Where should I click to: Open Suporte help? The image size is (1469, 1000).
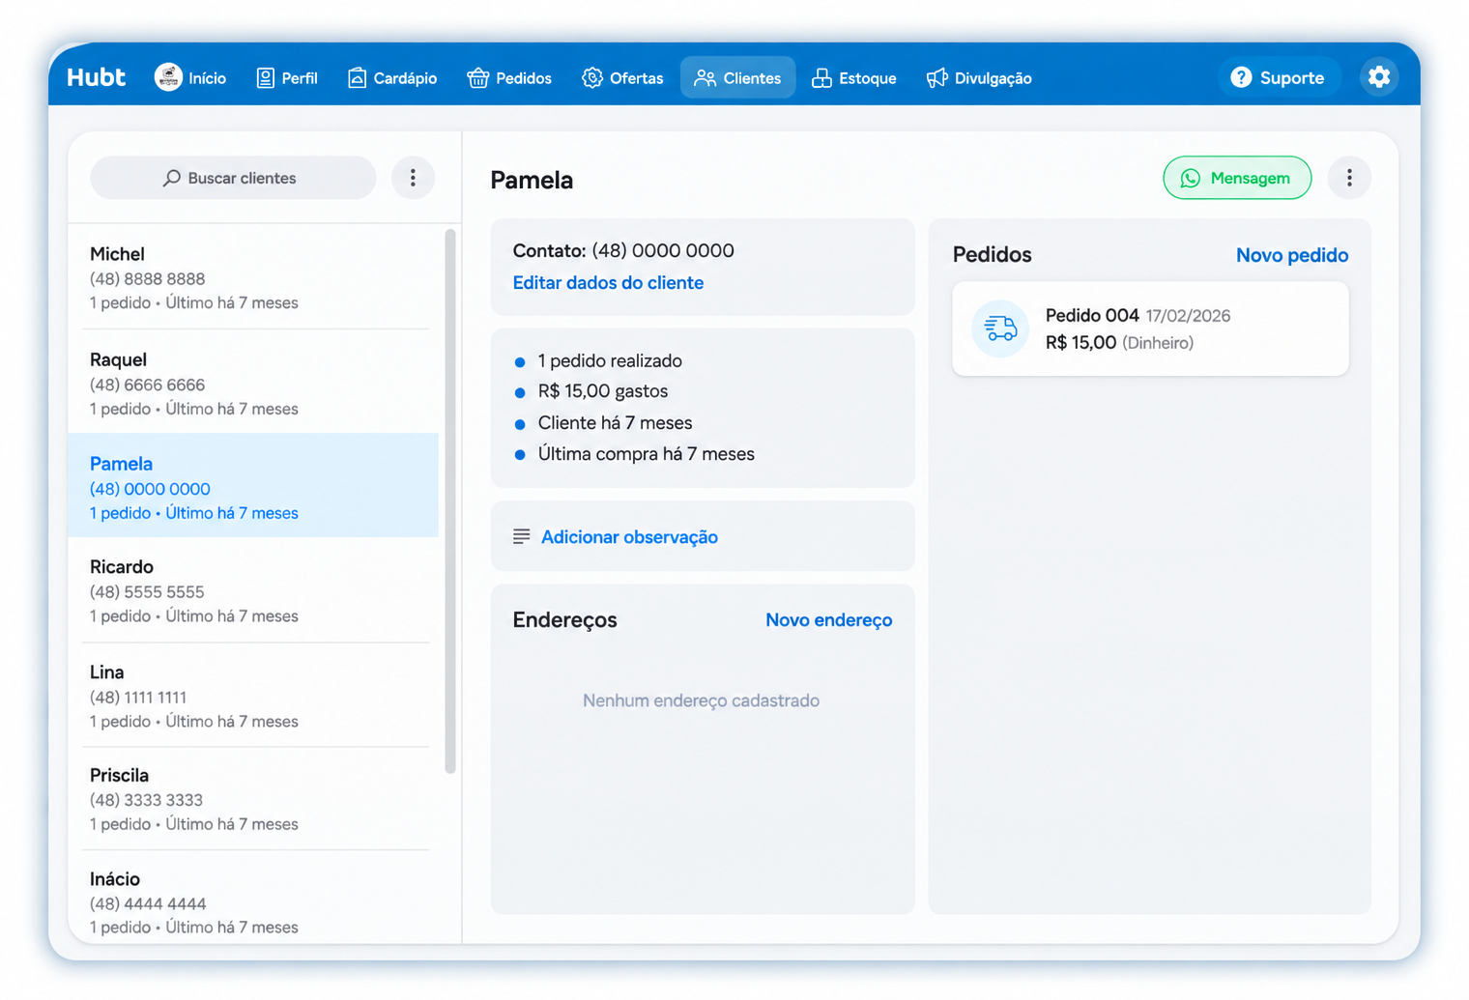(x=1279, y=77)
